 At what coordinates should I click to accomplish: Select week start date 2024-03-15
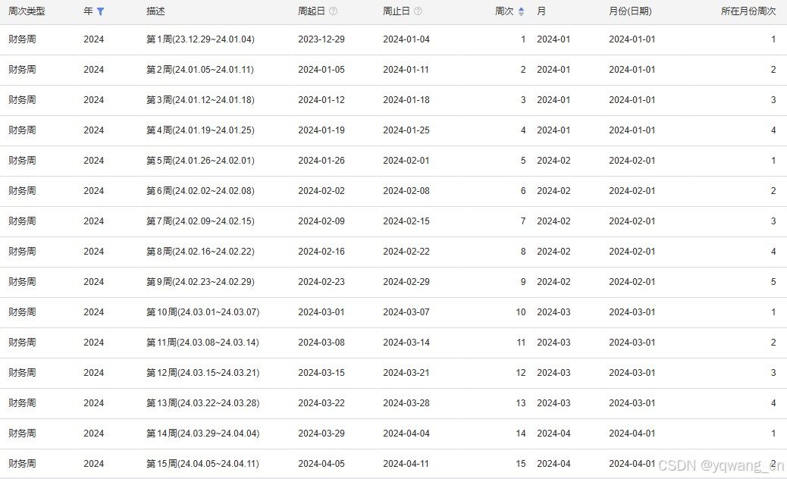[321, 373]
